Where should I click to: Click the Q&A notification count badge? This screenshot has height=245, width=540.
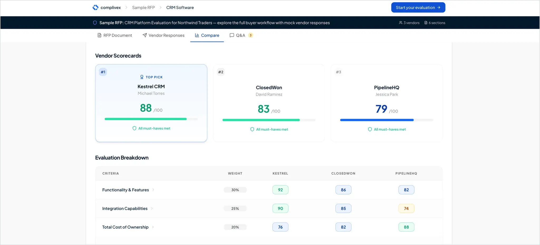pos(250,35)
